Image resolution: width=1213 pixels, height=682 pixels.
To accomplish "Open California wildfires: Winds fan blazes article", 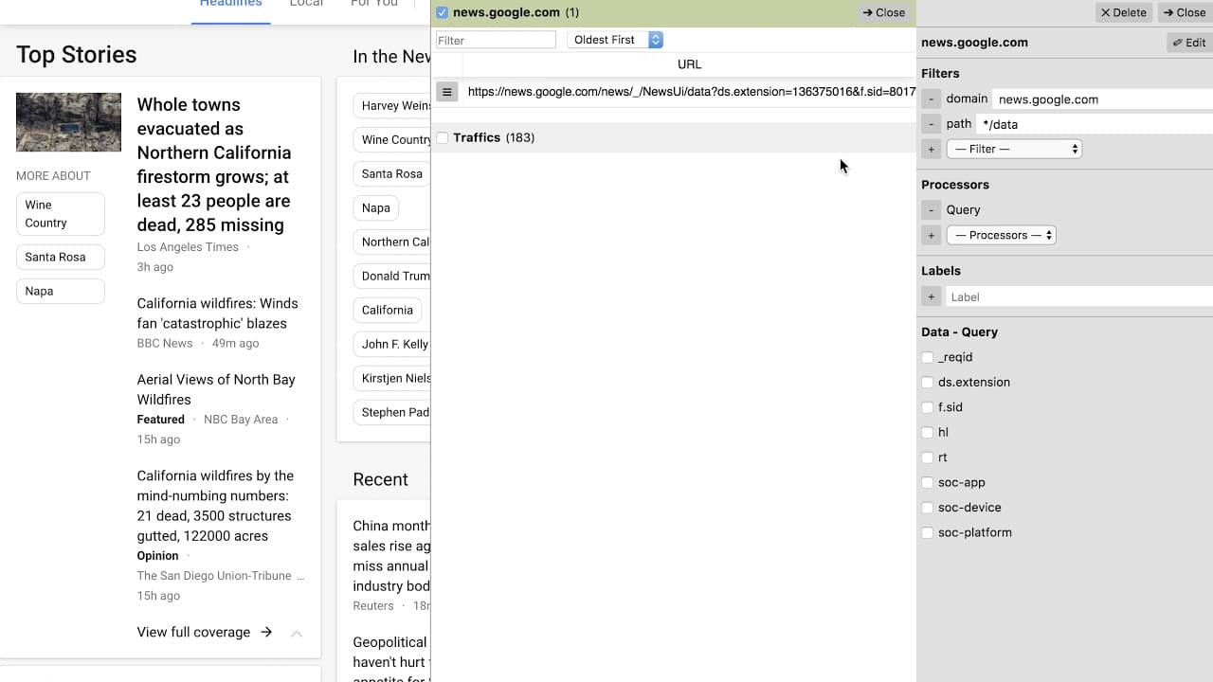I will [x=218, y=314].
